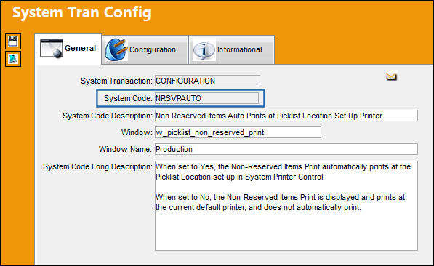Click the System Tran Config title
This screenshot has height=266, width=434.
(x=82, y=13)
